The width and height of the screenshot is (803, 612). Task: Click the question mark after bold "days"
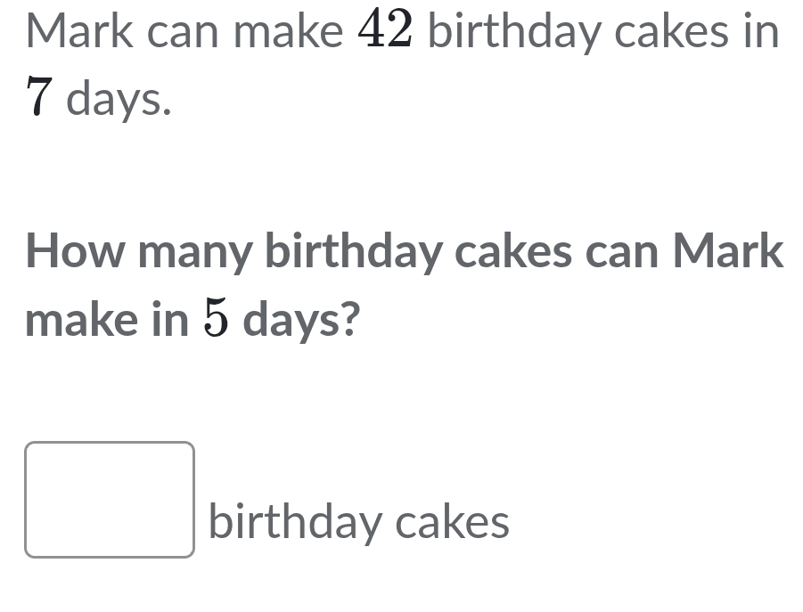[350, 321]
